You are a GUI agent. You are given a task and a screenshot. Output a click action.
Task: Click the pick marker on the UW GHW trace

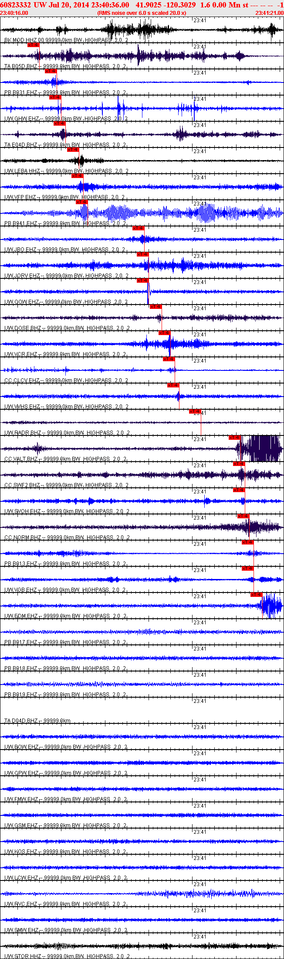[55, 97]
